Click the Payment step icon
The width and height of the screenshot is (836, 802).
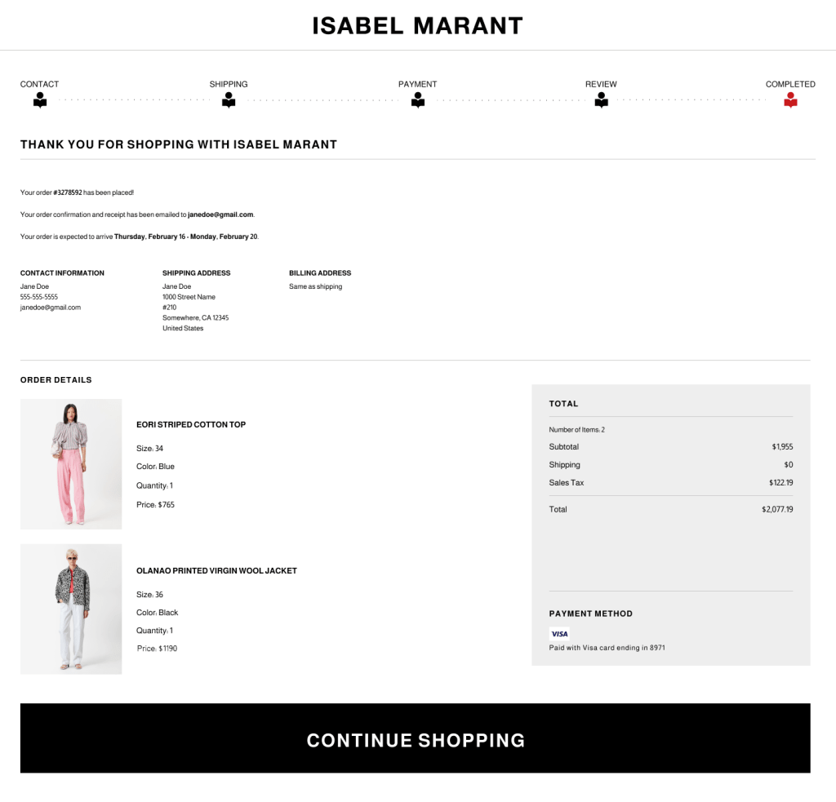tap(418, 100)
